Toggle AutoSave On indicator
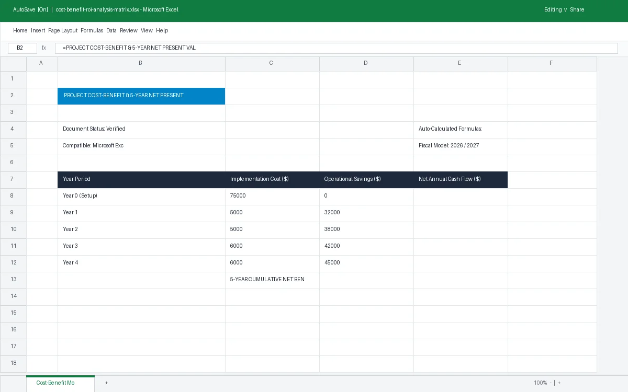This screenshot has width=628, height=392. click(x=30, y=10)
